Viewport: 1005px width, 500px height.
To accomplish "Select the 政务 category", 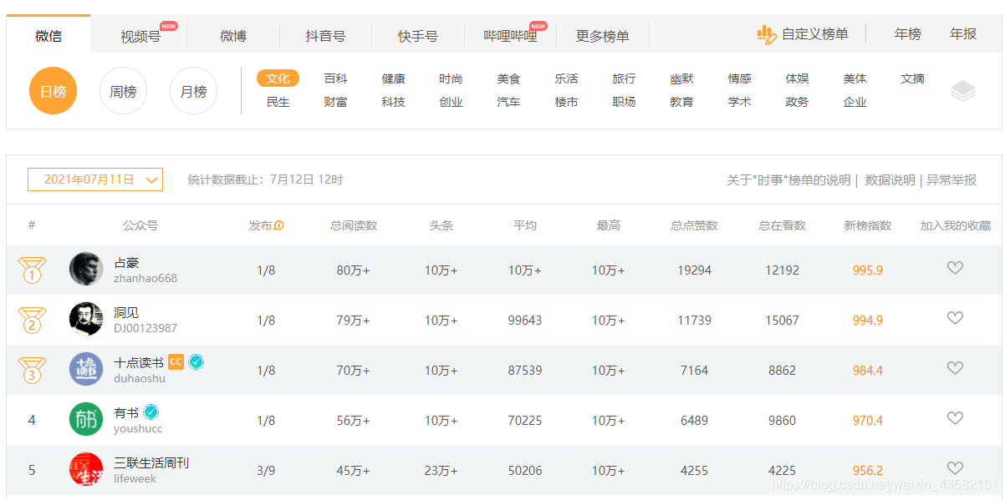I will (798, 102).
